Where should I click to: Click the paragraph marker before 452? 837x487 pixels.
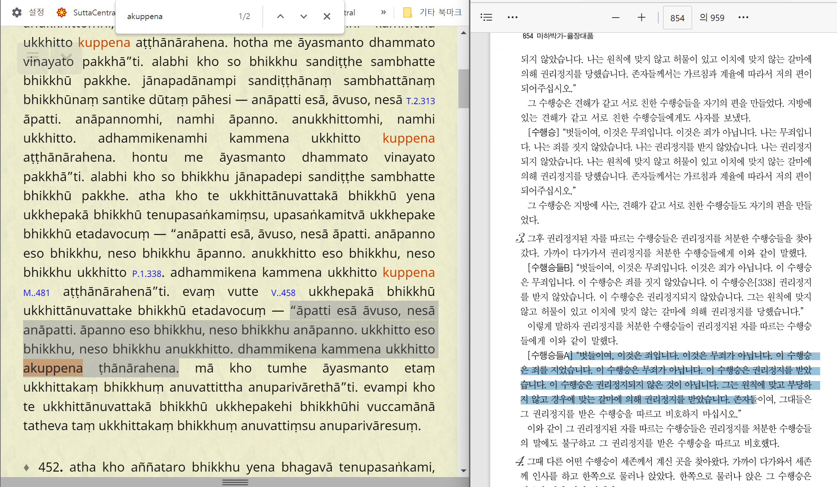(26, 468)
